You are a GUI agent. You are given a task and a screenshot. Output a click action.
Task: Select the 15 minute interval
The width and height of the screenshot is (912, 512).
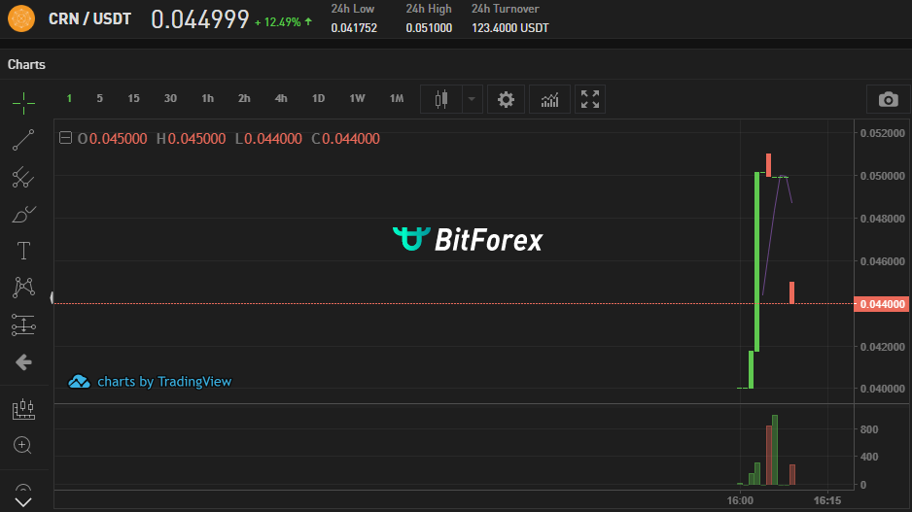click(133, 98)
